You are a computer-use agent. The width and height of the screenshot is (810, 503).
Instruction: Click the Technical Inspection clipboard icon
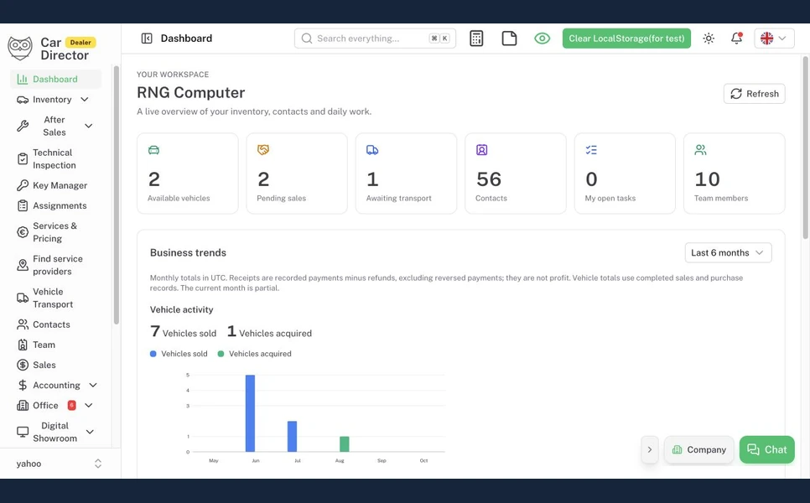(x=23, y=158)
